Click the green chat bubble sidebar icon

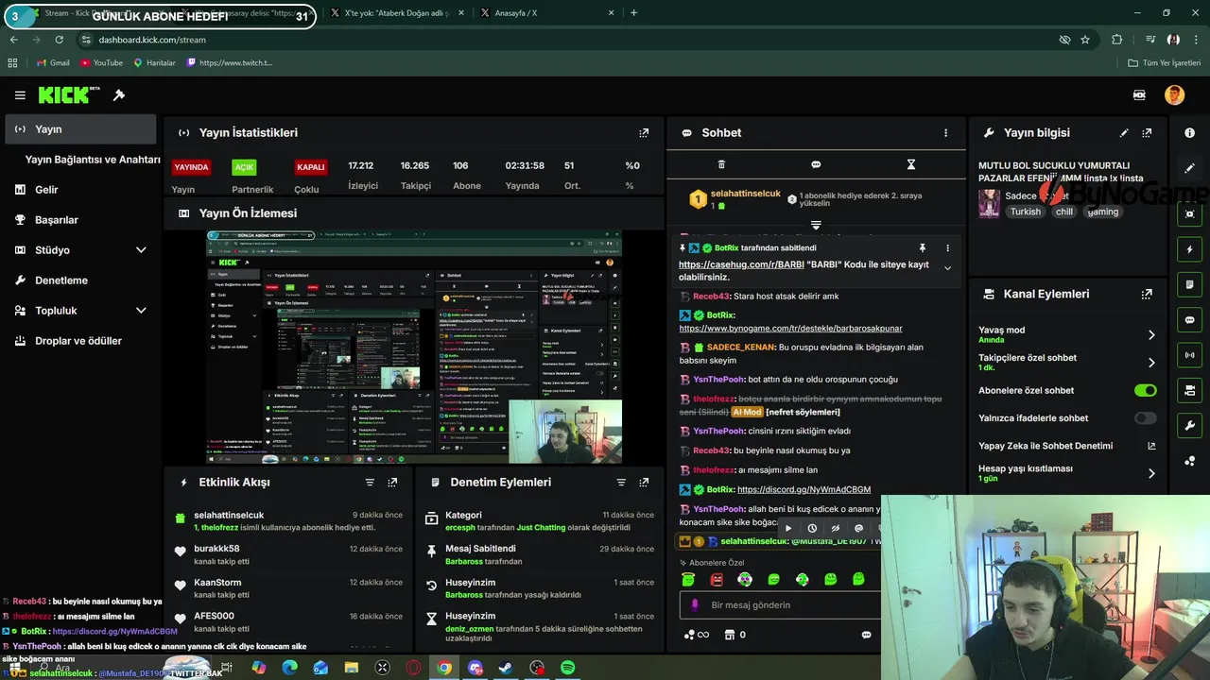[1189, 320]
